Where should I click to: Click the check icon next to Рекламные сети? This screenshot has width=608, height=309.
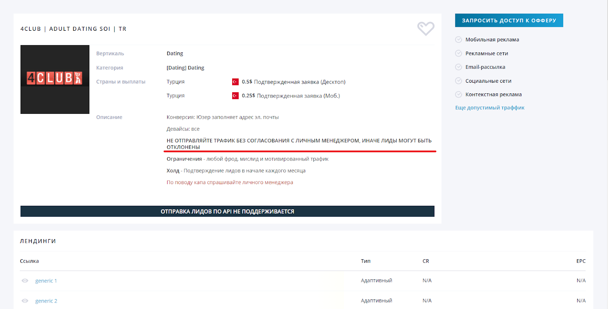coord(459,54)
